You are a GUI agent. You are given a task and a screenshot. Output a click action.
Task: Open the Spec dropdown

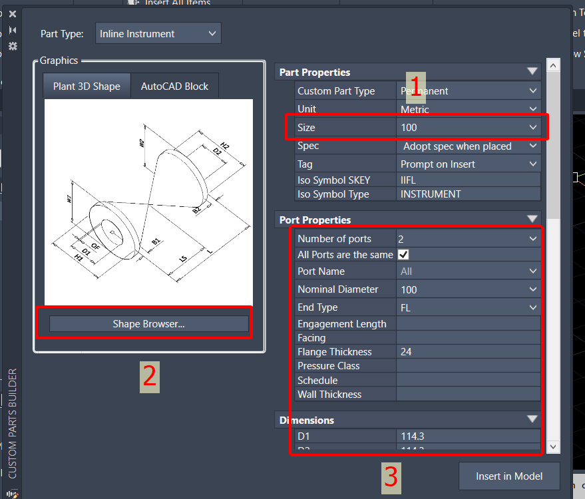tap(532, 146)
